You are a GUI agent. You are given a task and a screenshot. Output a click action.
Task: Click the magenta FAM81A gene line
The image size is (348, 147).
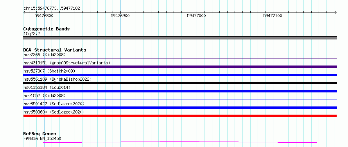coord(180,142)
